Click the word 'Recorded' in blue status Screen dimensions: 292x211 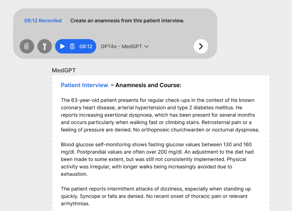coord(50,21)
